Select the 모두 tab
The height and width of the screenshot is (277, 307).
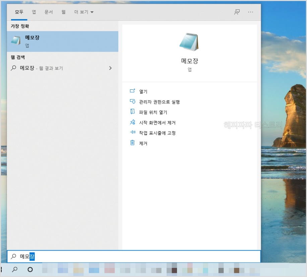click(x=19, y=12)
